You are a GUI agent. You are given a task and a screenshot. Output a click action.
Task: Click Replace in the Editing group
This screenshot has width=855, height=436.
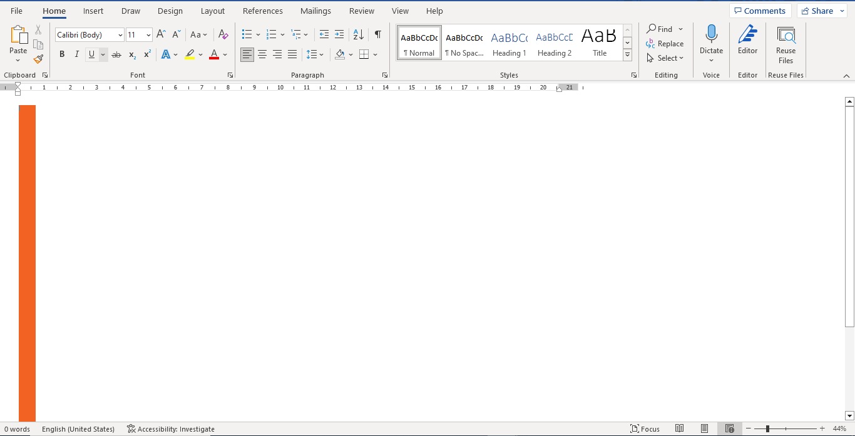[665, 44]
